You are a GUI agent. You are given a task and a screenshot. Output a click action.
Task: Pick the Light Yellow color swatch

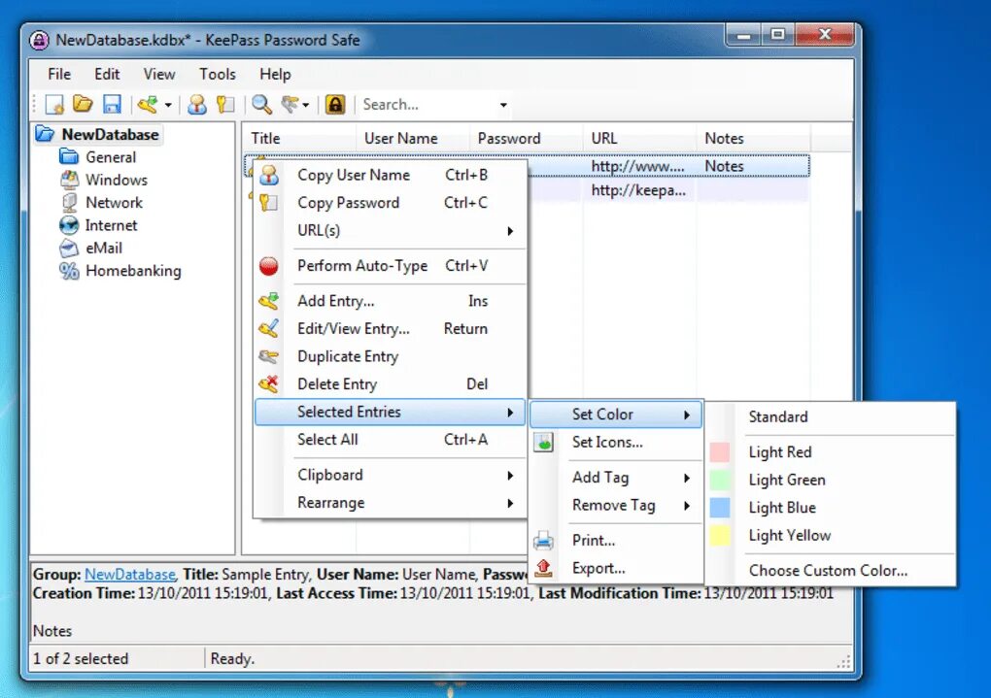(x=720, y=536)
